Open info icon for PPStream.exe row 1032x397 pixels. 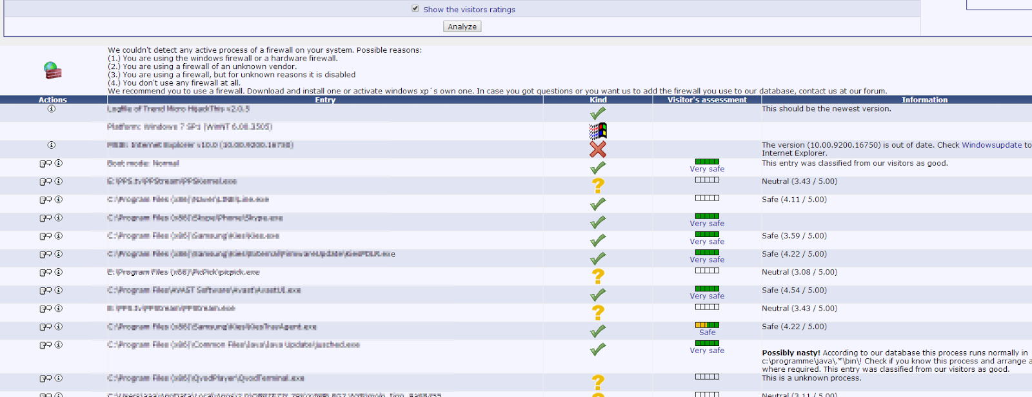(x=59, y=309)
